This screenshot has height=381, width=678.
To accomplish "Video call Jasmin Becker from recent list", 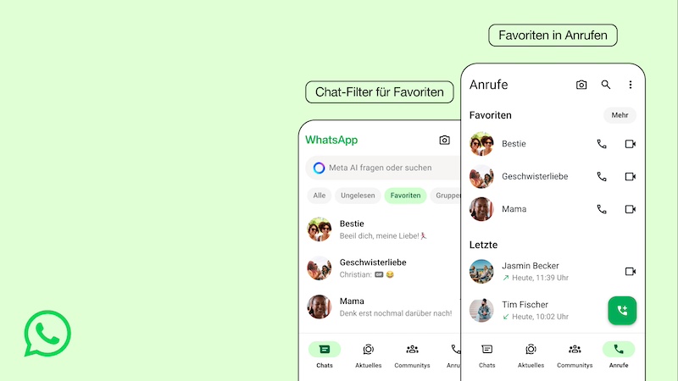I will [x=630, y=271].
